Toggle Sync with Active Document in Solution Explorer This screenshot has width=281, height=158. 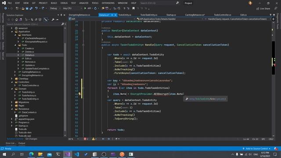point(32,19)
